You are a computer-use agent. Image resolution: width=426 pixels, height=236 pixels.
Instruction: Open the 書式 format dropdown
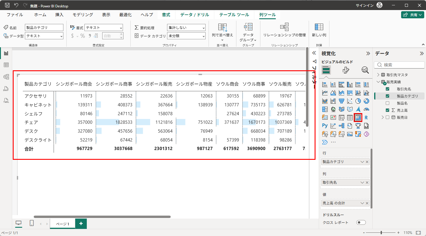click(x=104, y=27)
